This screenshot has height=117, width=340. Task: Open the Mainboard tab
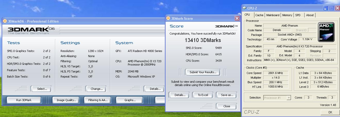(x=273, y=15)
